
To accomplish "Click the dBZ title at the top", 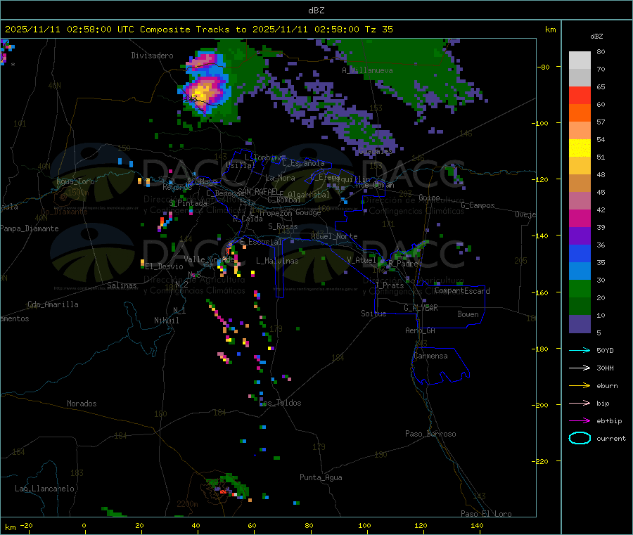I will [x=316, y=10].
